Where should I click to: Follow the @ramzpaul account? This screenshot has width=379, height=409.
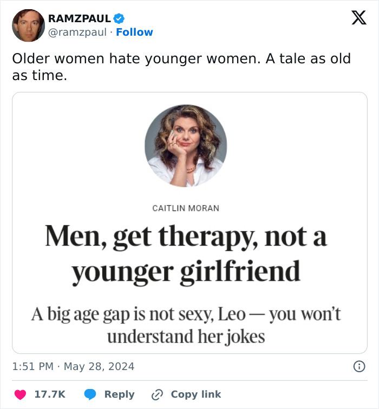(134, 32)
